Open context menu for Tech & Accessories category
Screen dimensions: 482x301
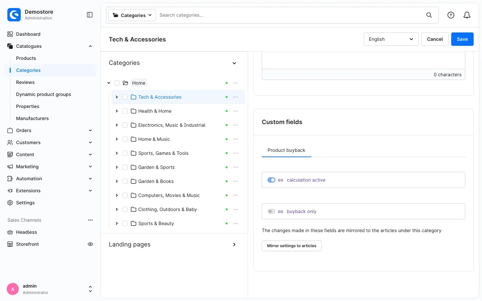click(x=236, y=97)
